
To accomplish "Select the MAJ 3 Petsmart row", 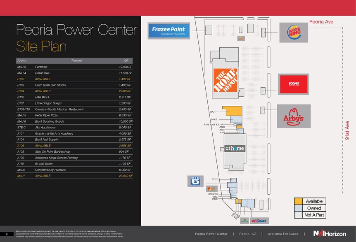I will (x=74, y=67).
